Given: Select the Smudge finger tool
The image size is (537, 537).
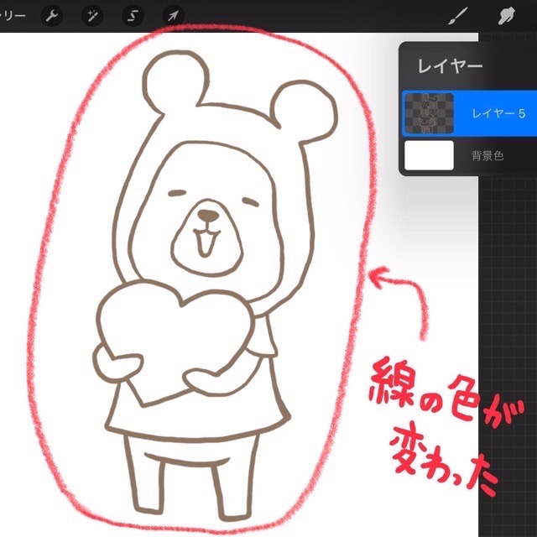Looking at the screenshot, I should pos(506,17).
